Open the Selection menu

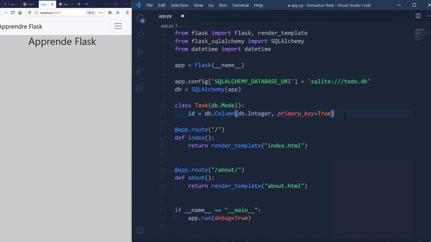tap(180, 5)
